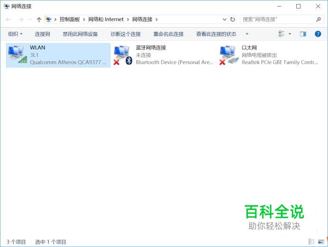Click the search magnifier icon
The width and height of the screenshot is (328, 247).
coord(319,19)
